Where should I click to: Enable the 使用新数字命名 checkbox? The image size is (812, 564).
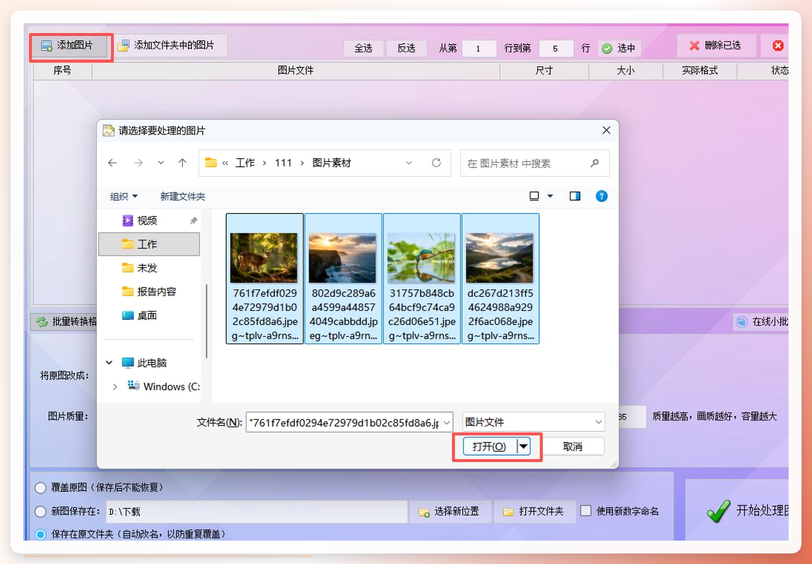(x=586, y=510)
